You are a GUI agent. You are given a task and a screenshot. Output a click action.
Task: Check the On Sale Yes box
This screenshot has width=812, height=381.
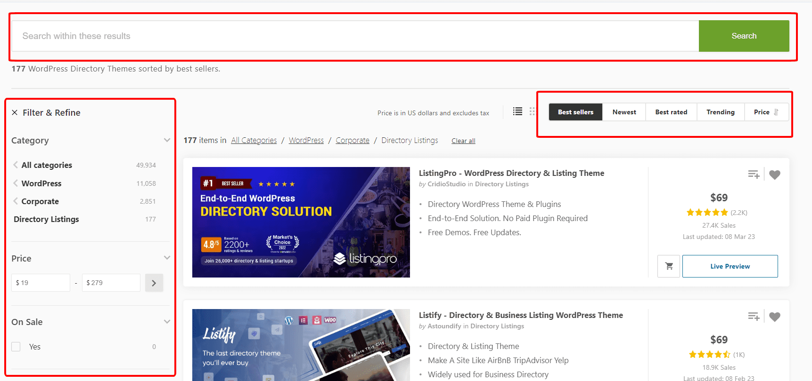(16, 347)
